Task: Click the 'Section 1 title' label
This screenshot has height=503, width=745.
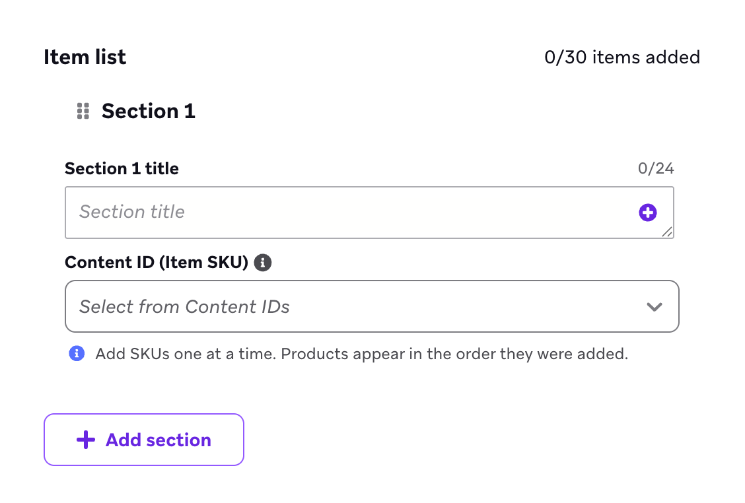Action: point(122,168)
